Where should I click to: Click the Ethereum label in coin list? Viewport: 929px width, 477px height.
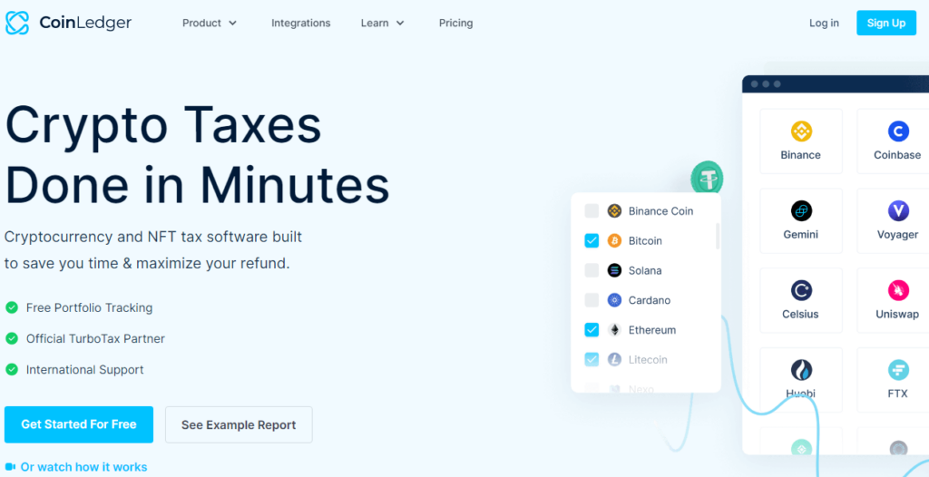click(x=652, y=329)
